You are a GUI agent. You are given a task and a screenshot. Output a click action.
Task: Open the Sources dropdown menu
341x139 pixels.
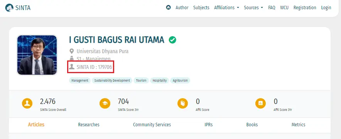pos(253,8)
